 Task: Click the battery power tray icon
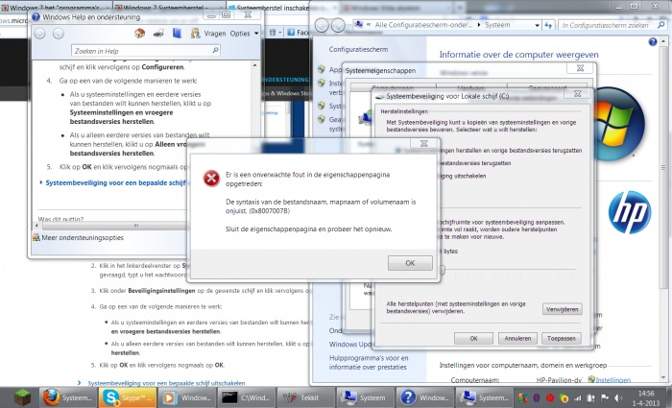tap(590, 398)
